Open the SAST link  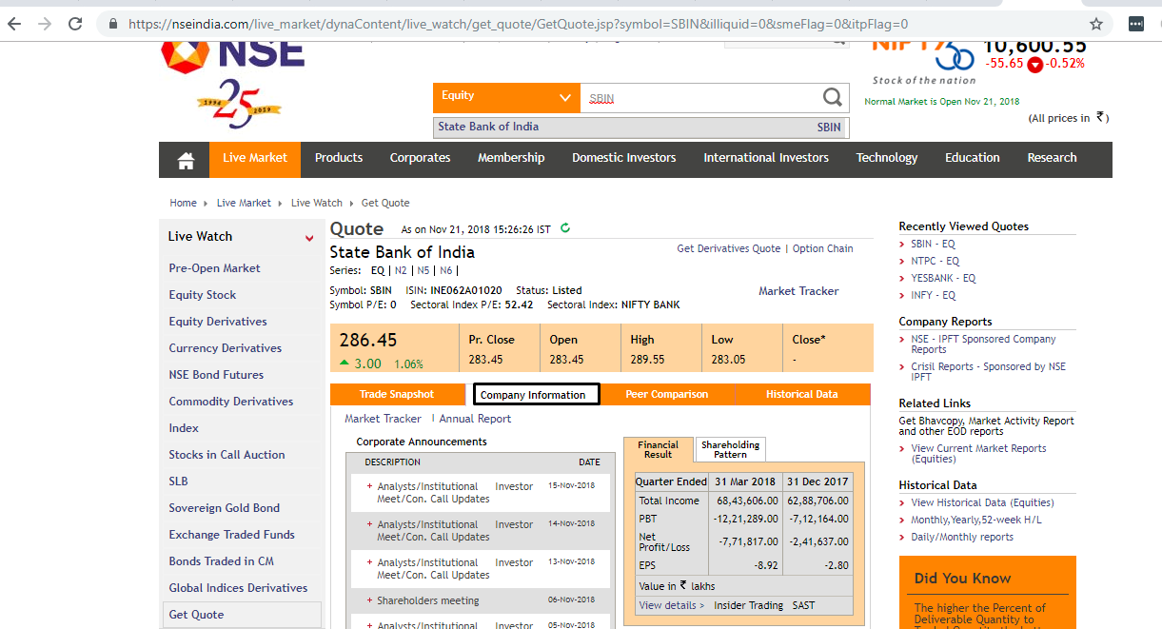point(804,605)
